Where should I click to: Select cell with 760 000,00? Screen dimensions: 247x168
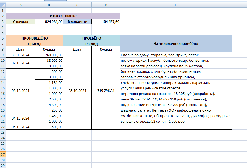49,55
